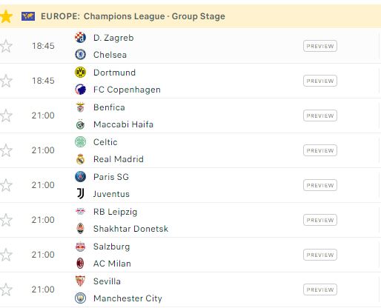The height and width of the screenshot is (308, 381).
Task: Click the Manchester City crest
Action: pos(80,298)
